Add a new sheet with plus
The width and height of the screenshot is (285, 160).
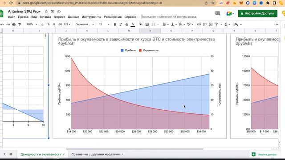click(4, 154)
